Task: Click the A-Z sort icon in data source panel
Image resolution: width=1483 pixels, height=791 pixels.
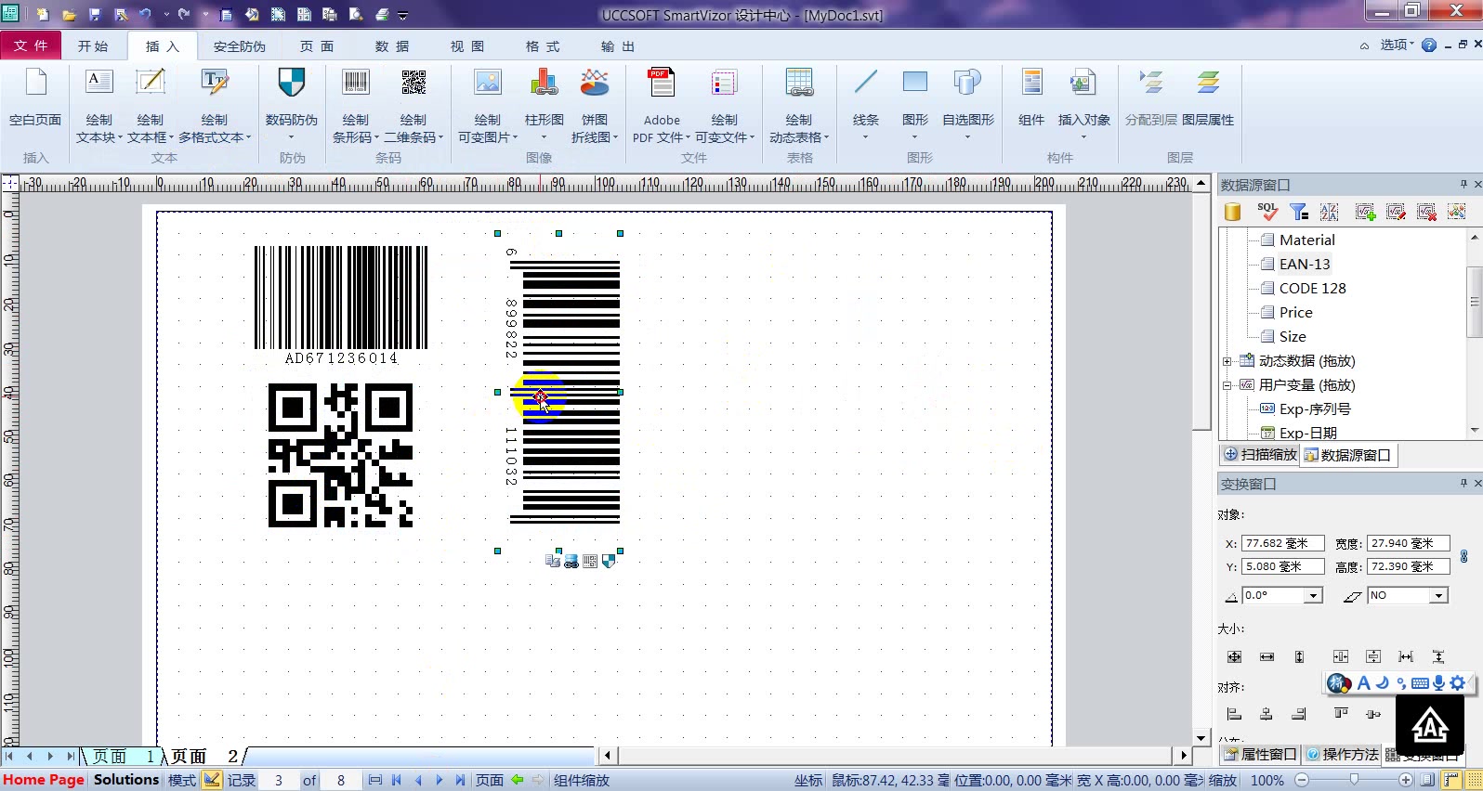Action: (1330, 213)
